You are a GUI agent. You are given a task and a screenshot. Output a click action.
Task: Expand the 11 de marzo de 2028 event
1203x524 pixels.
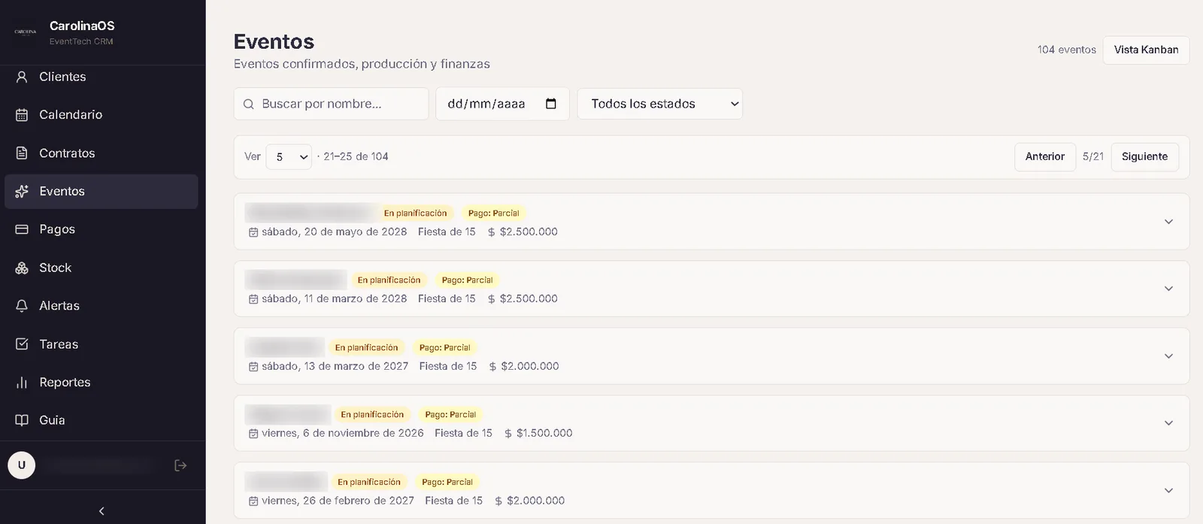(1168, 289)
